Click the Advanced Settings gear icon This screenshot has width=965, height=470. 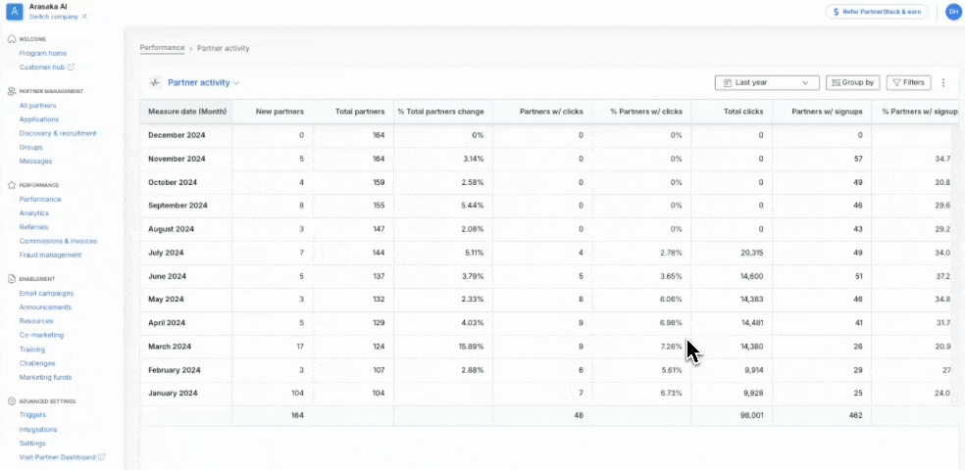tap(12, 401)
